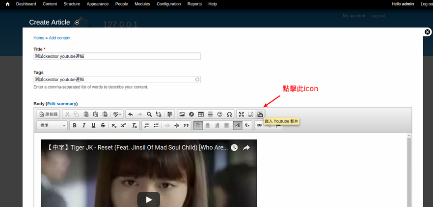Click the Copy icon in editor toolbar
The height and width of the screenshot is (207, 433).
[x=77, y=114]
